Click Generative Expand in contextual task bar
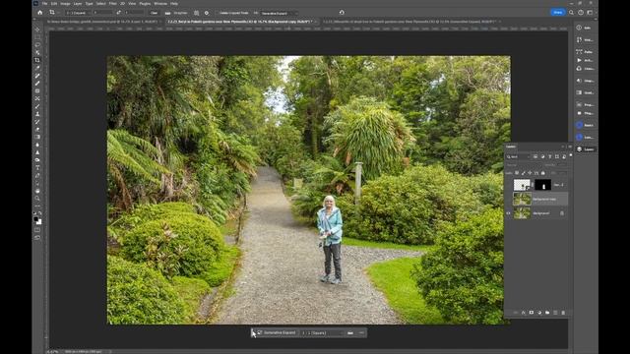630x354 pixels. (x=277, y=332)
